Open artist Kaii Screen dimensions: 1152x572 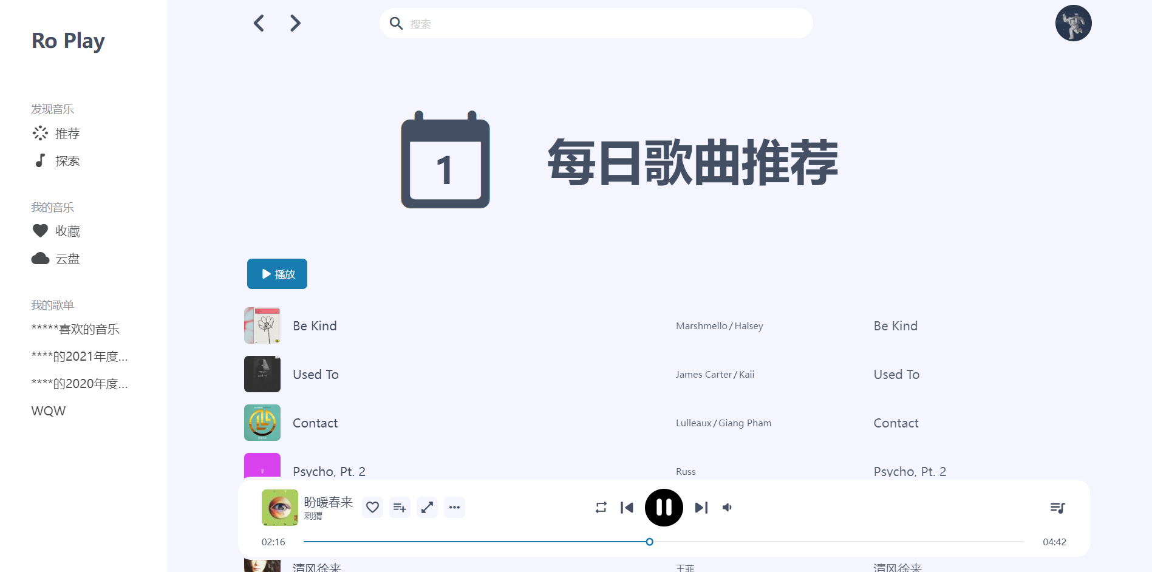click(x=747, y=375)
